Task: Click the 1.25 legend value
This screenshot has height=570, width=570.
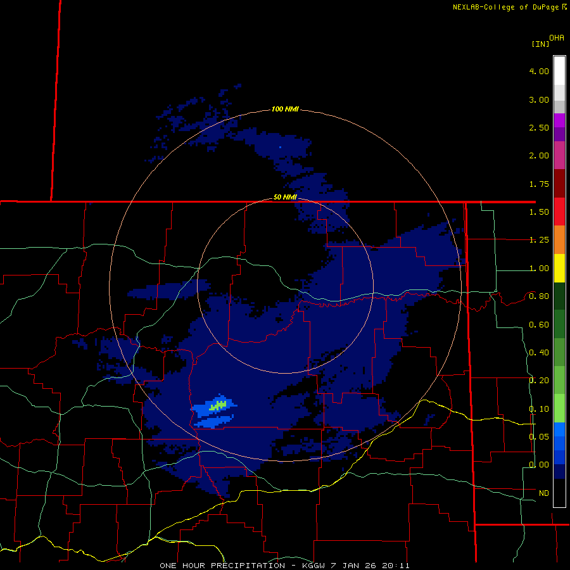Action: coord(539,240)
